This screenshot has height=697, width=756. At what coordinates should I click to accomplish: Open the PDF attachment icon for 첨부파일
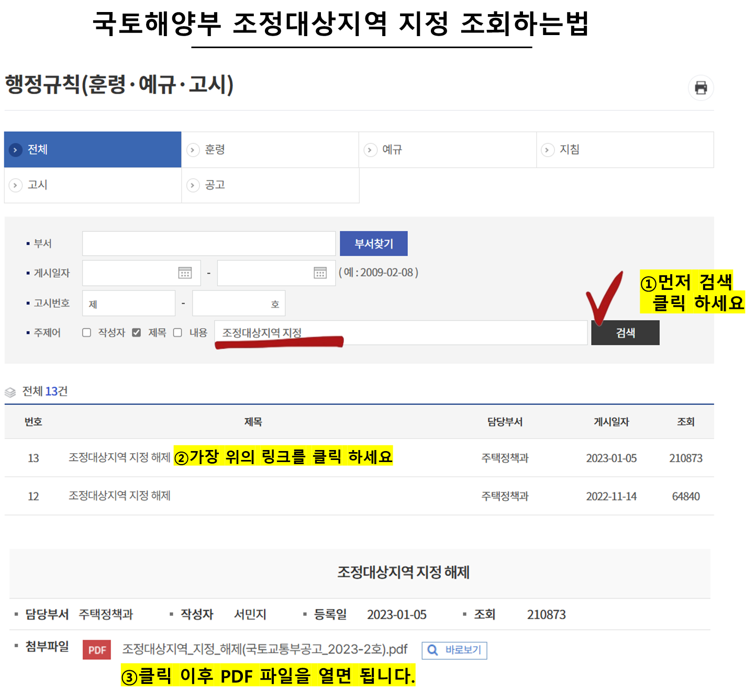97,650
